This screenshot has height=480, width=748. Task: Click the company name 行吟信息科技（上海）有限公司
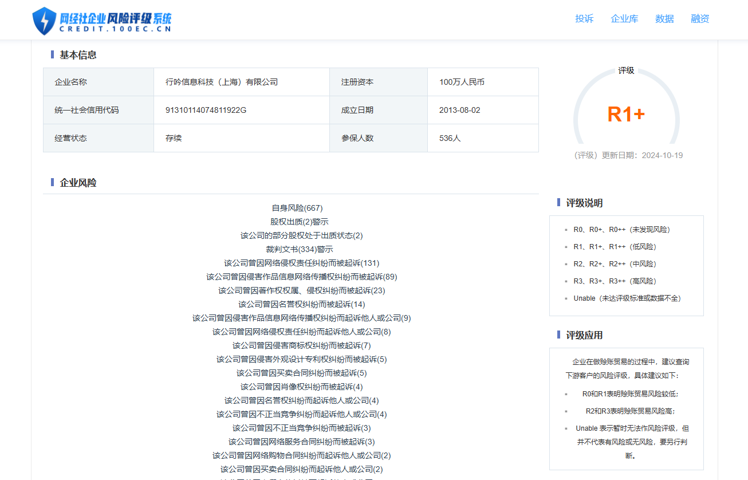pyautogui.click(x=222, y=82)
